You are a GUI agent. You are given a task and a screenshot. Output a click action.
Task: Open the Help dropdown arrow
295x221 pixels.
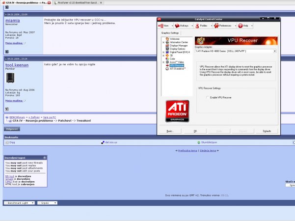252,26
